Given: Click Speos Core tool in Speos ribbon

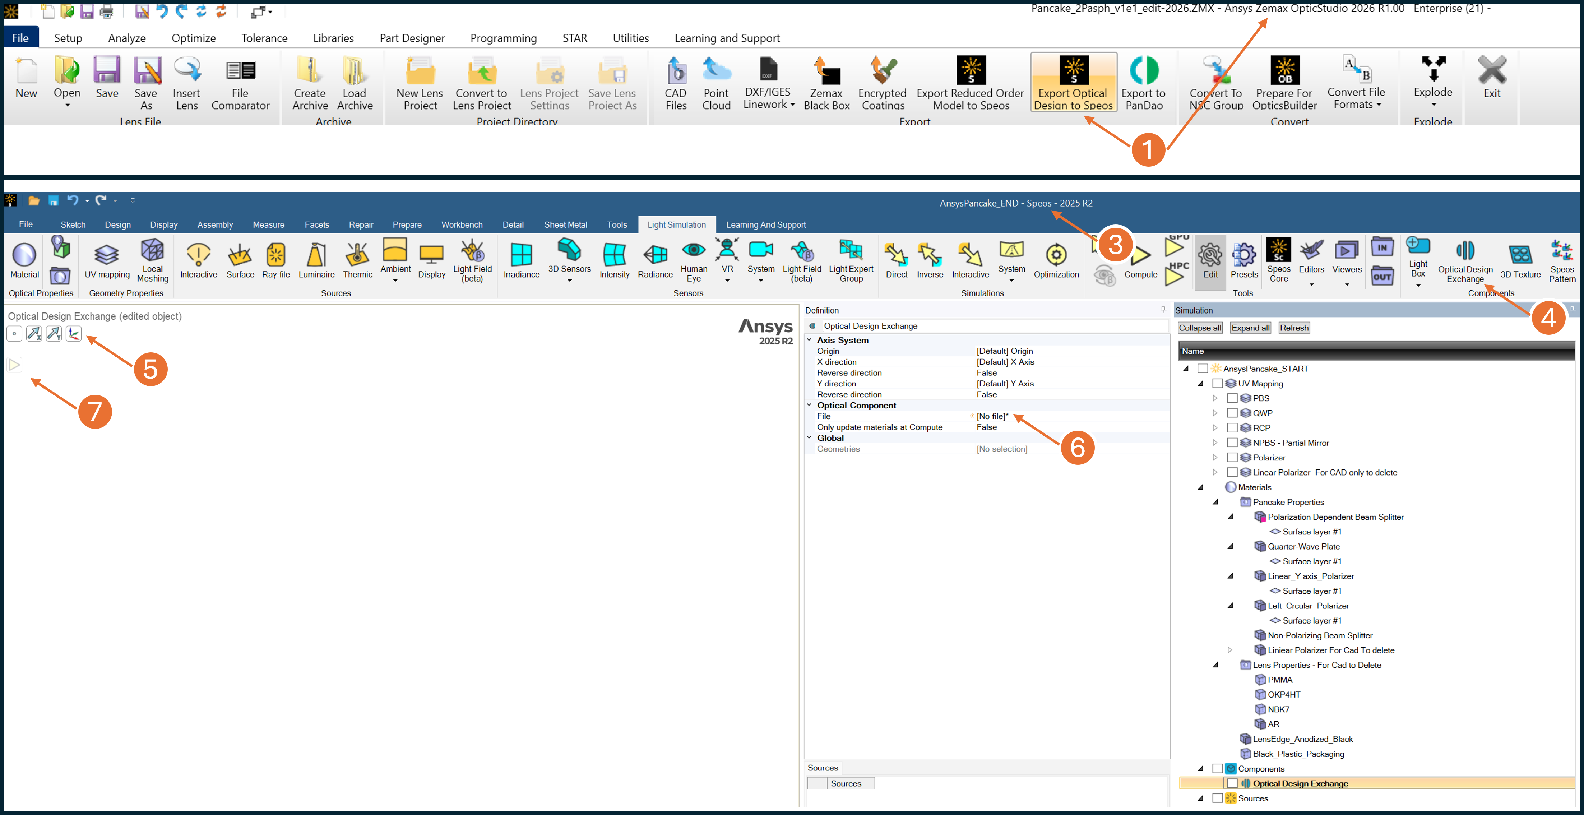Looking at the screenshot, I should pyautogui.click(x=1279, y=260).
